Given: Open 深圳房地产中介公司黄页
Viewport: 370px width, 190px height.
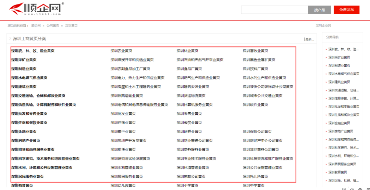Looking at the screenshot, I should click(x=262, y=140).
